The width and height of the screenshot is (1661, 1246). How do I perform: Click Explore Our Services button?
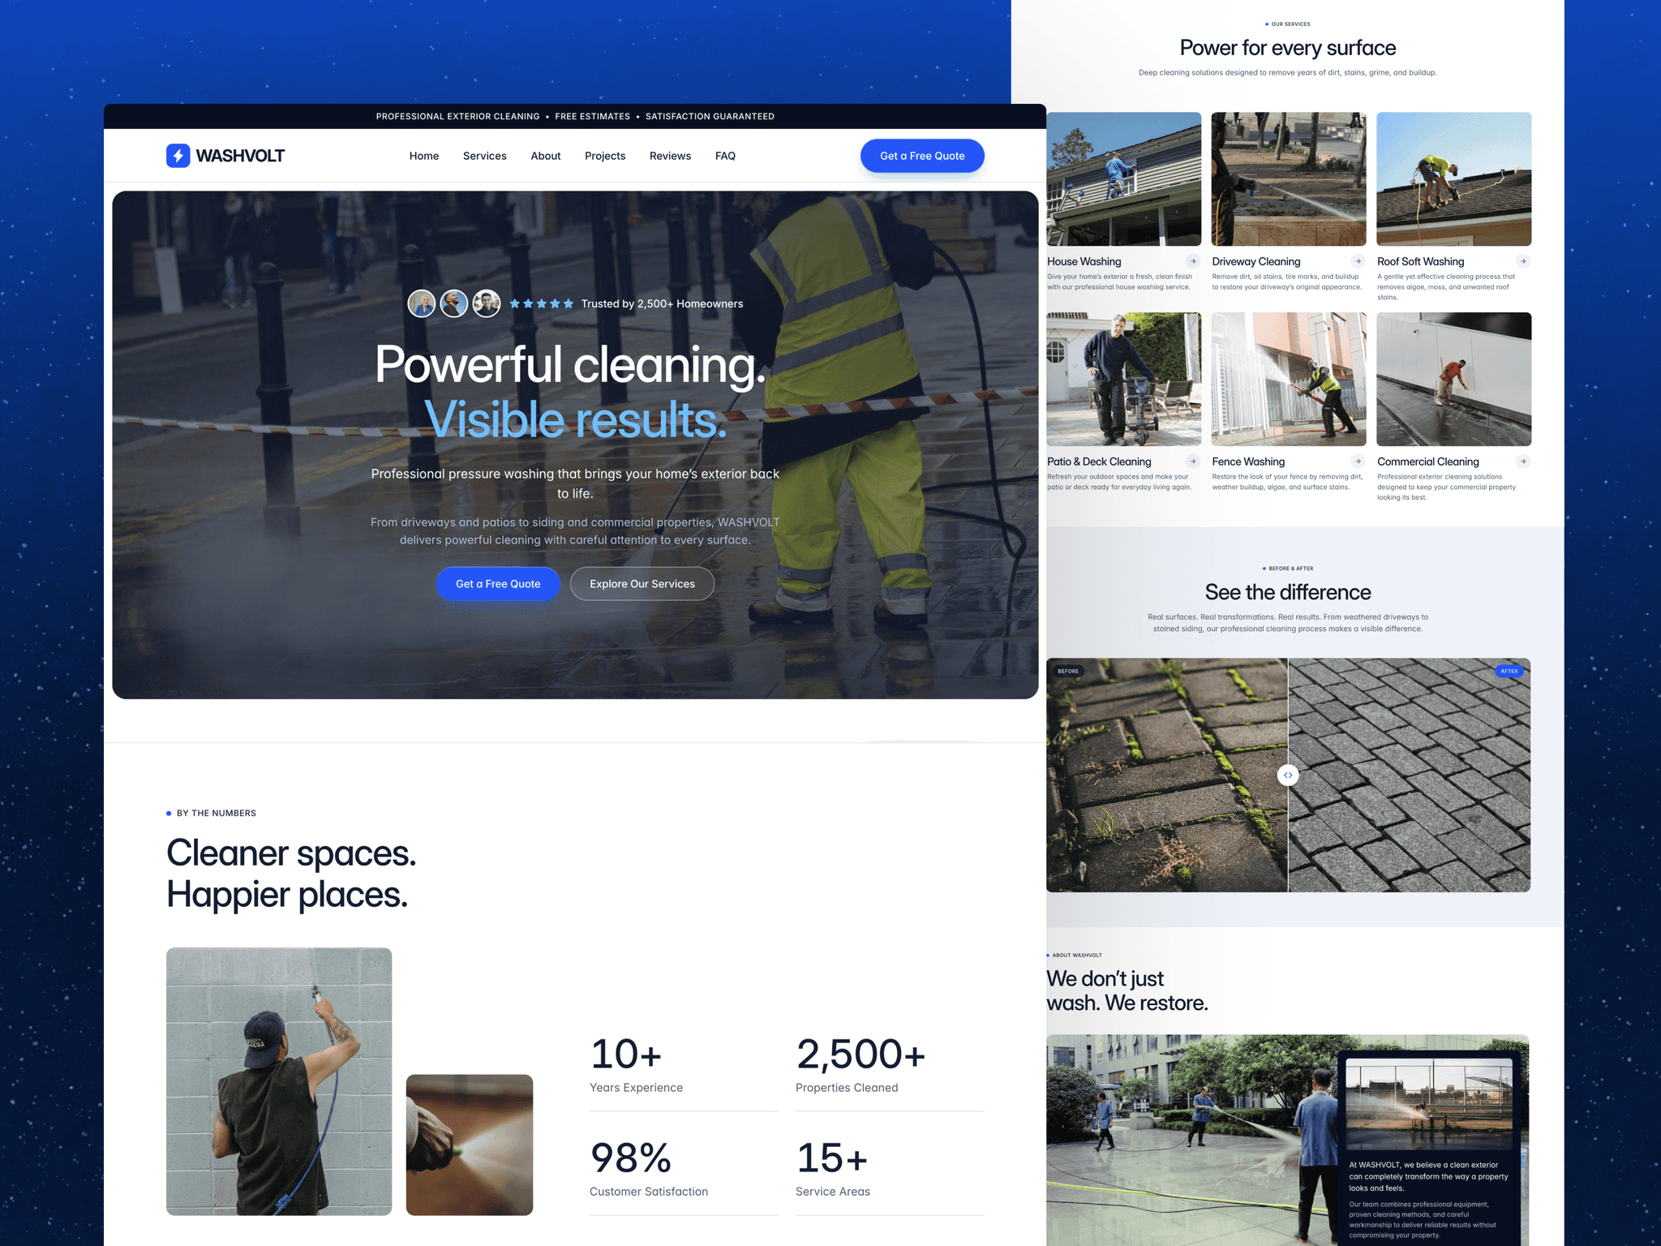coord(642,584)
